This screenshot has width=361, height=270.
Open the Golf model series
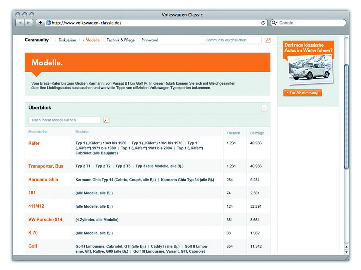click(x=33, y=246)
